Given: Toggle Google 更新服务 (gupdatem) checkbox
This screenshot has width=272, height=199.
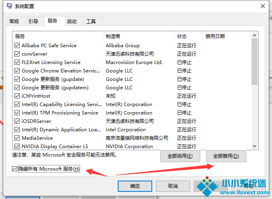Looking at the screenshot, I should coord(17,88).
